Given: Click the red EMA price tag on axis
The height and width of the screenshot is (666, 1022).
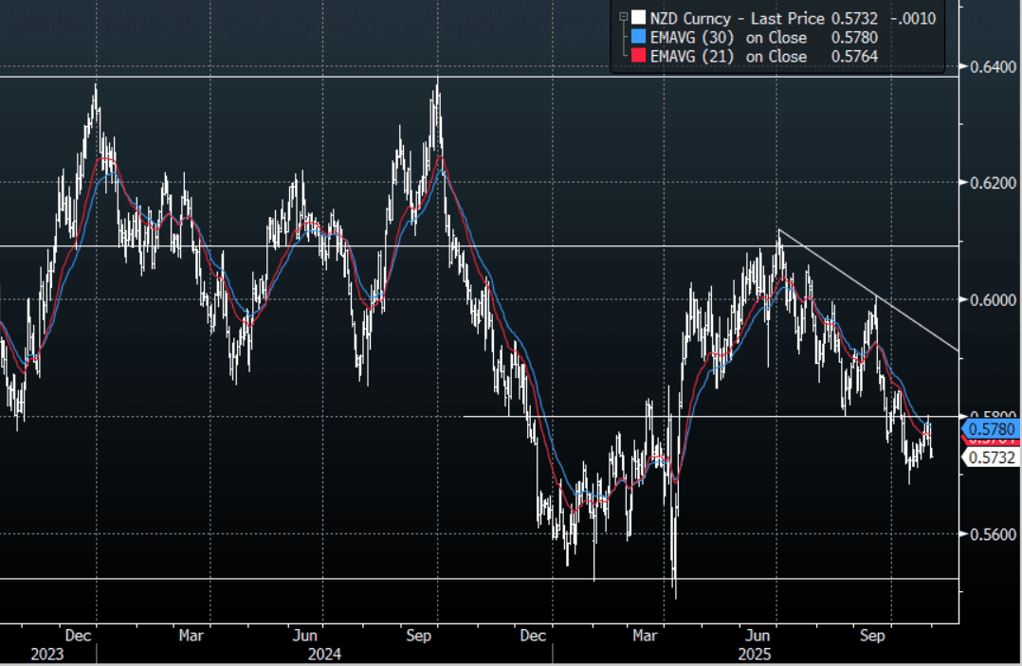Looking at the screenshot, I should coord(992,441).
